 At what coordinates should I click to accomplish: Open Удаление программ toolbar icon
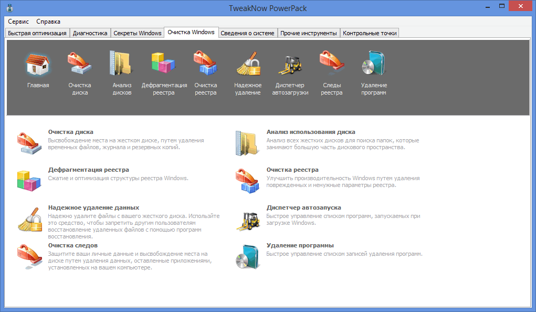[374, 63]
